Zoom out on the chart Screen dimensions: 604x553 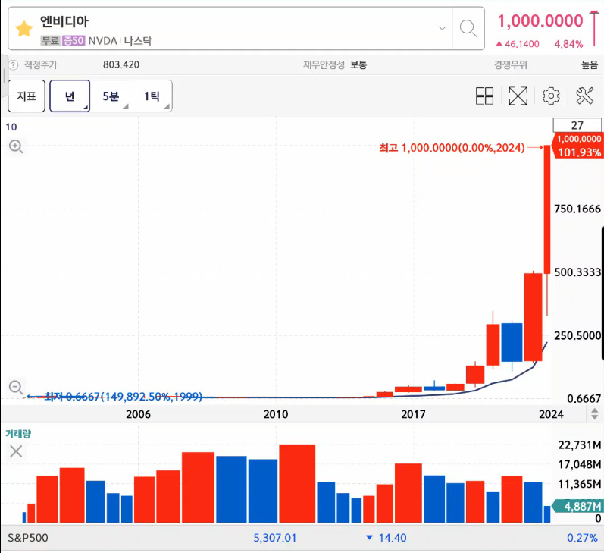coord(16,387)
